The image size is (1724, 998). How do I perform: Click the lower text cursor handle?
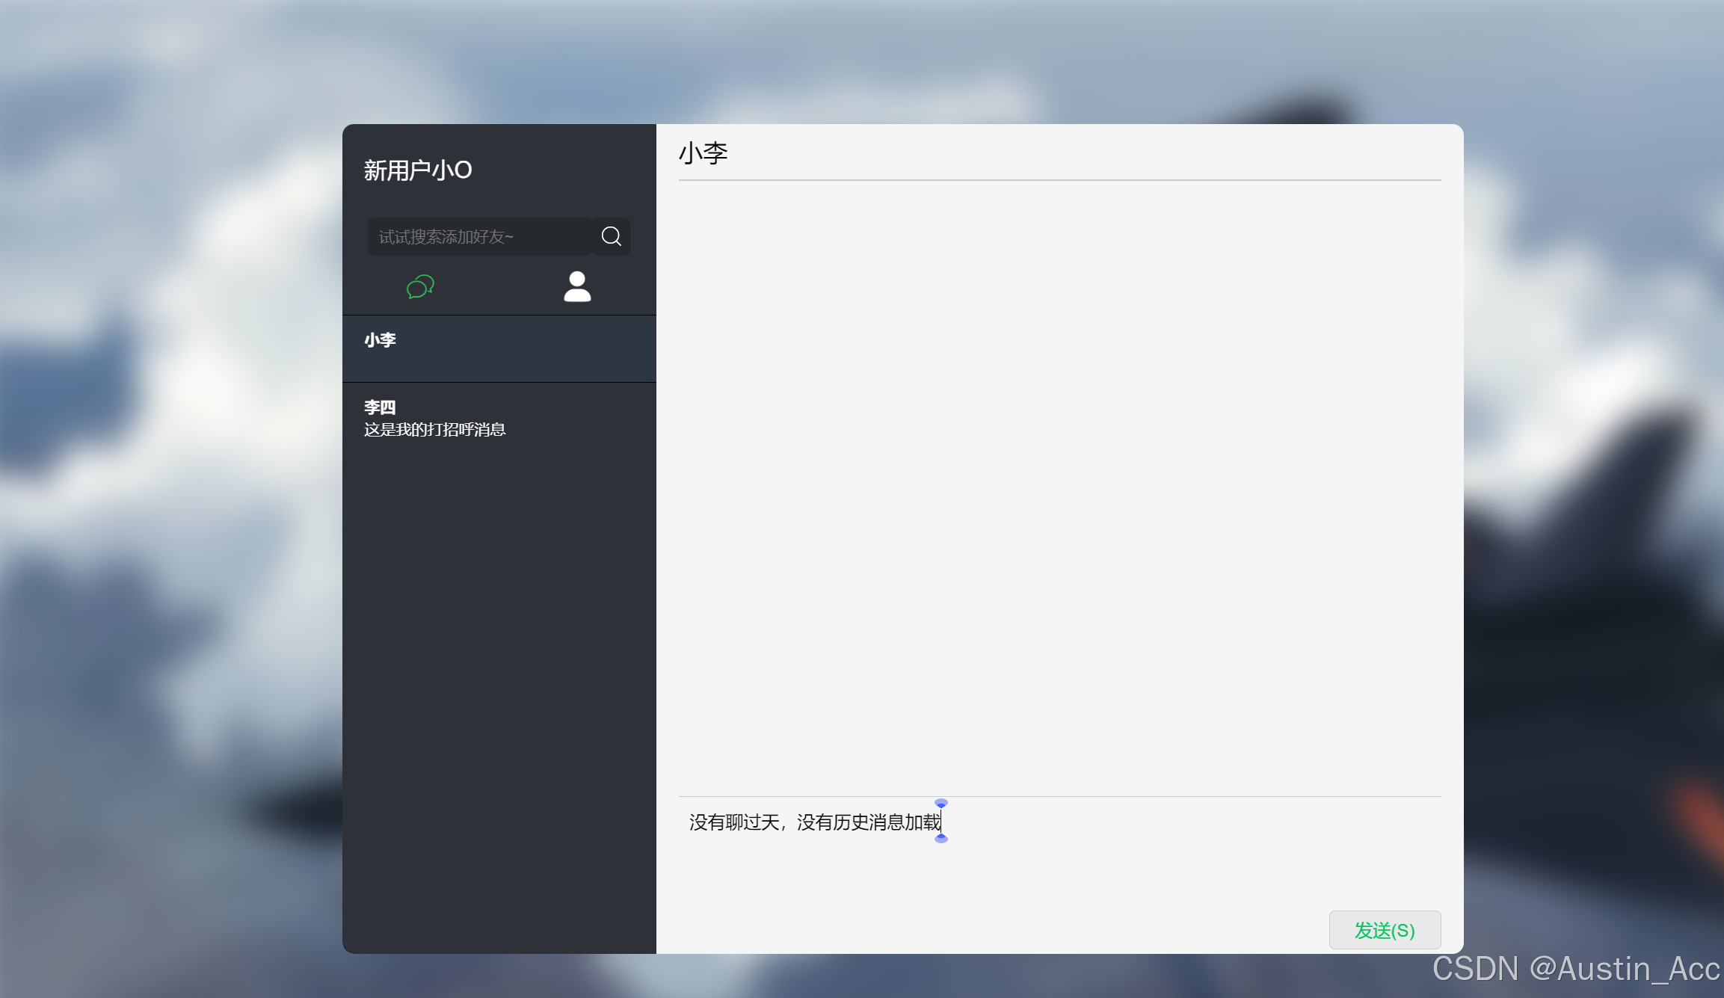[x=941, y=839]
